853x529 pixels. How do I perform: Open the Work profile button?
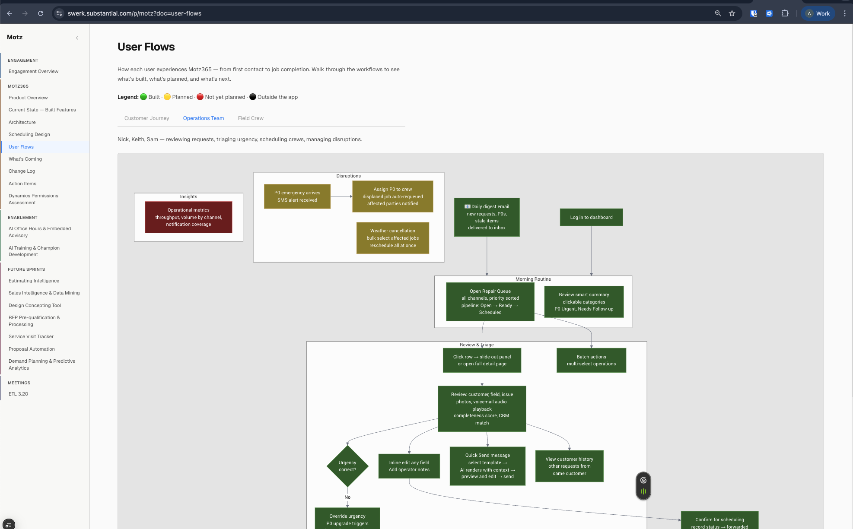(x=818, y=13)
